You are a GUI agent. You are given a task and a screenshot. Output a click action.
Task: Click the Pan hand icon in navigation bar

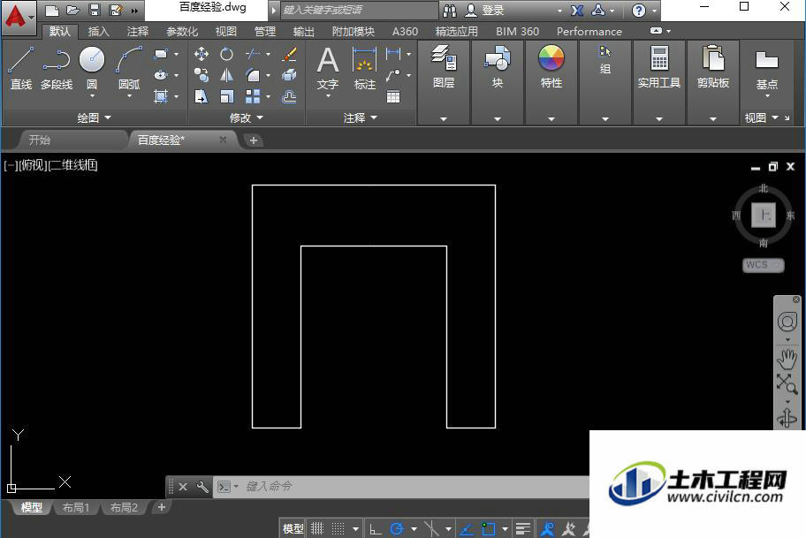tap(787, 360)
